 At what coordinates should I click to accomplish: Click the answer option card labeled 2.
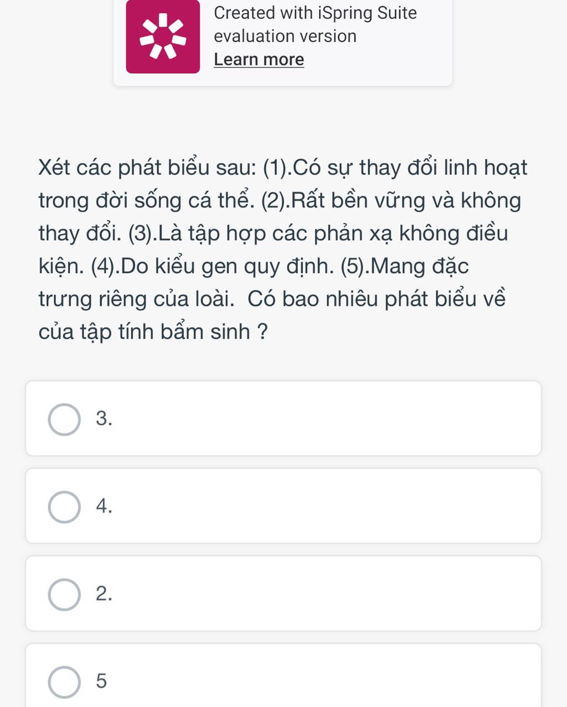[283, 593]
